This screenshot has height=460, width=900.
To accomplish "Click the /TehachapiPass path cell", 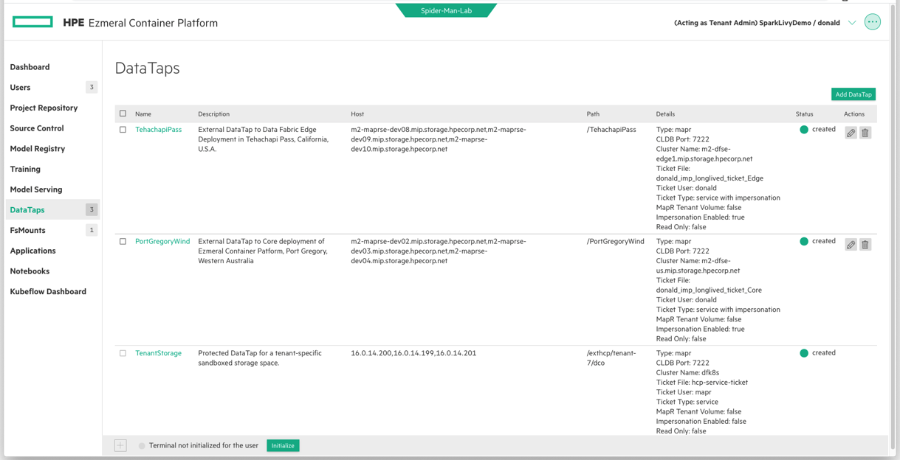I will point(611,130).
